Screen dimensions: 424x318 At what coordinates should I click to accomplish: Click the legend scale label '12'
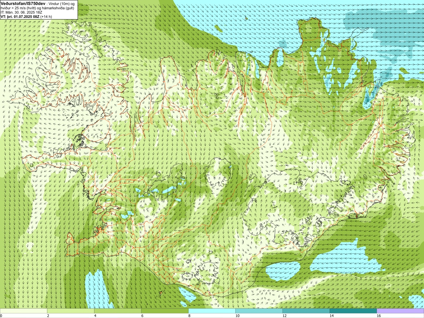[x=284, y=316]
